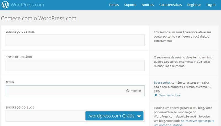Image resolution: width=221 pixels, height=126 pixels.
Task: Click the Mostrar password label
Action: (136, 91)
